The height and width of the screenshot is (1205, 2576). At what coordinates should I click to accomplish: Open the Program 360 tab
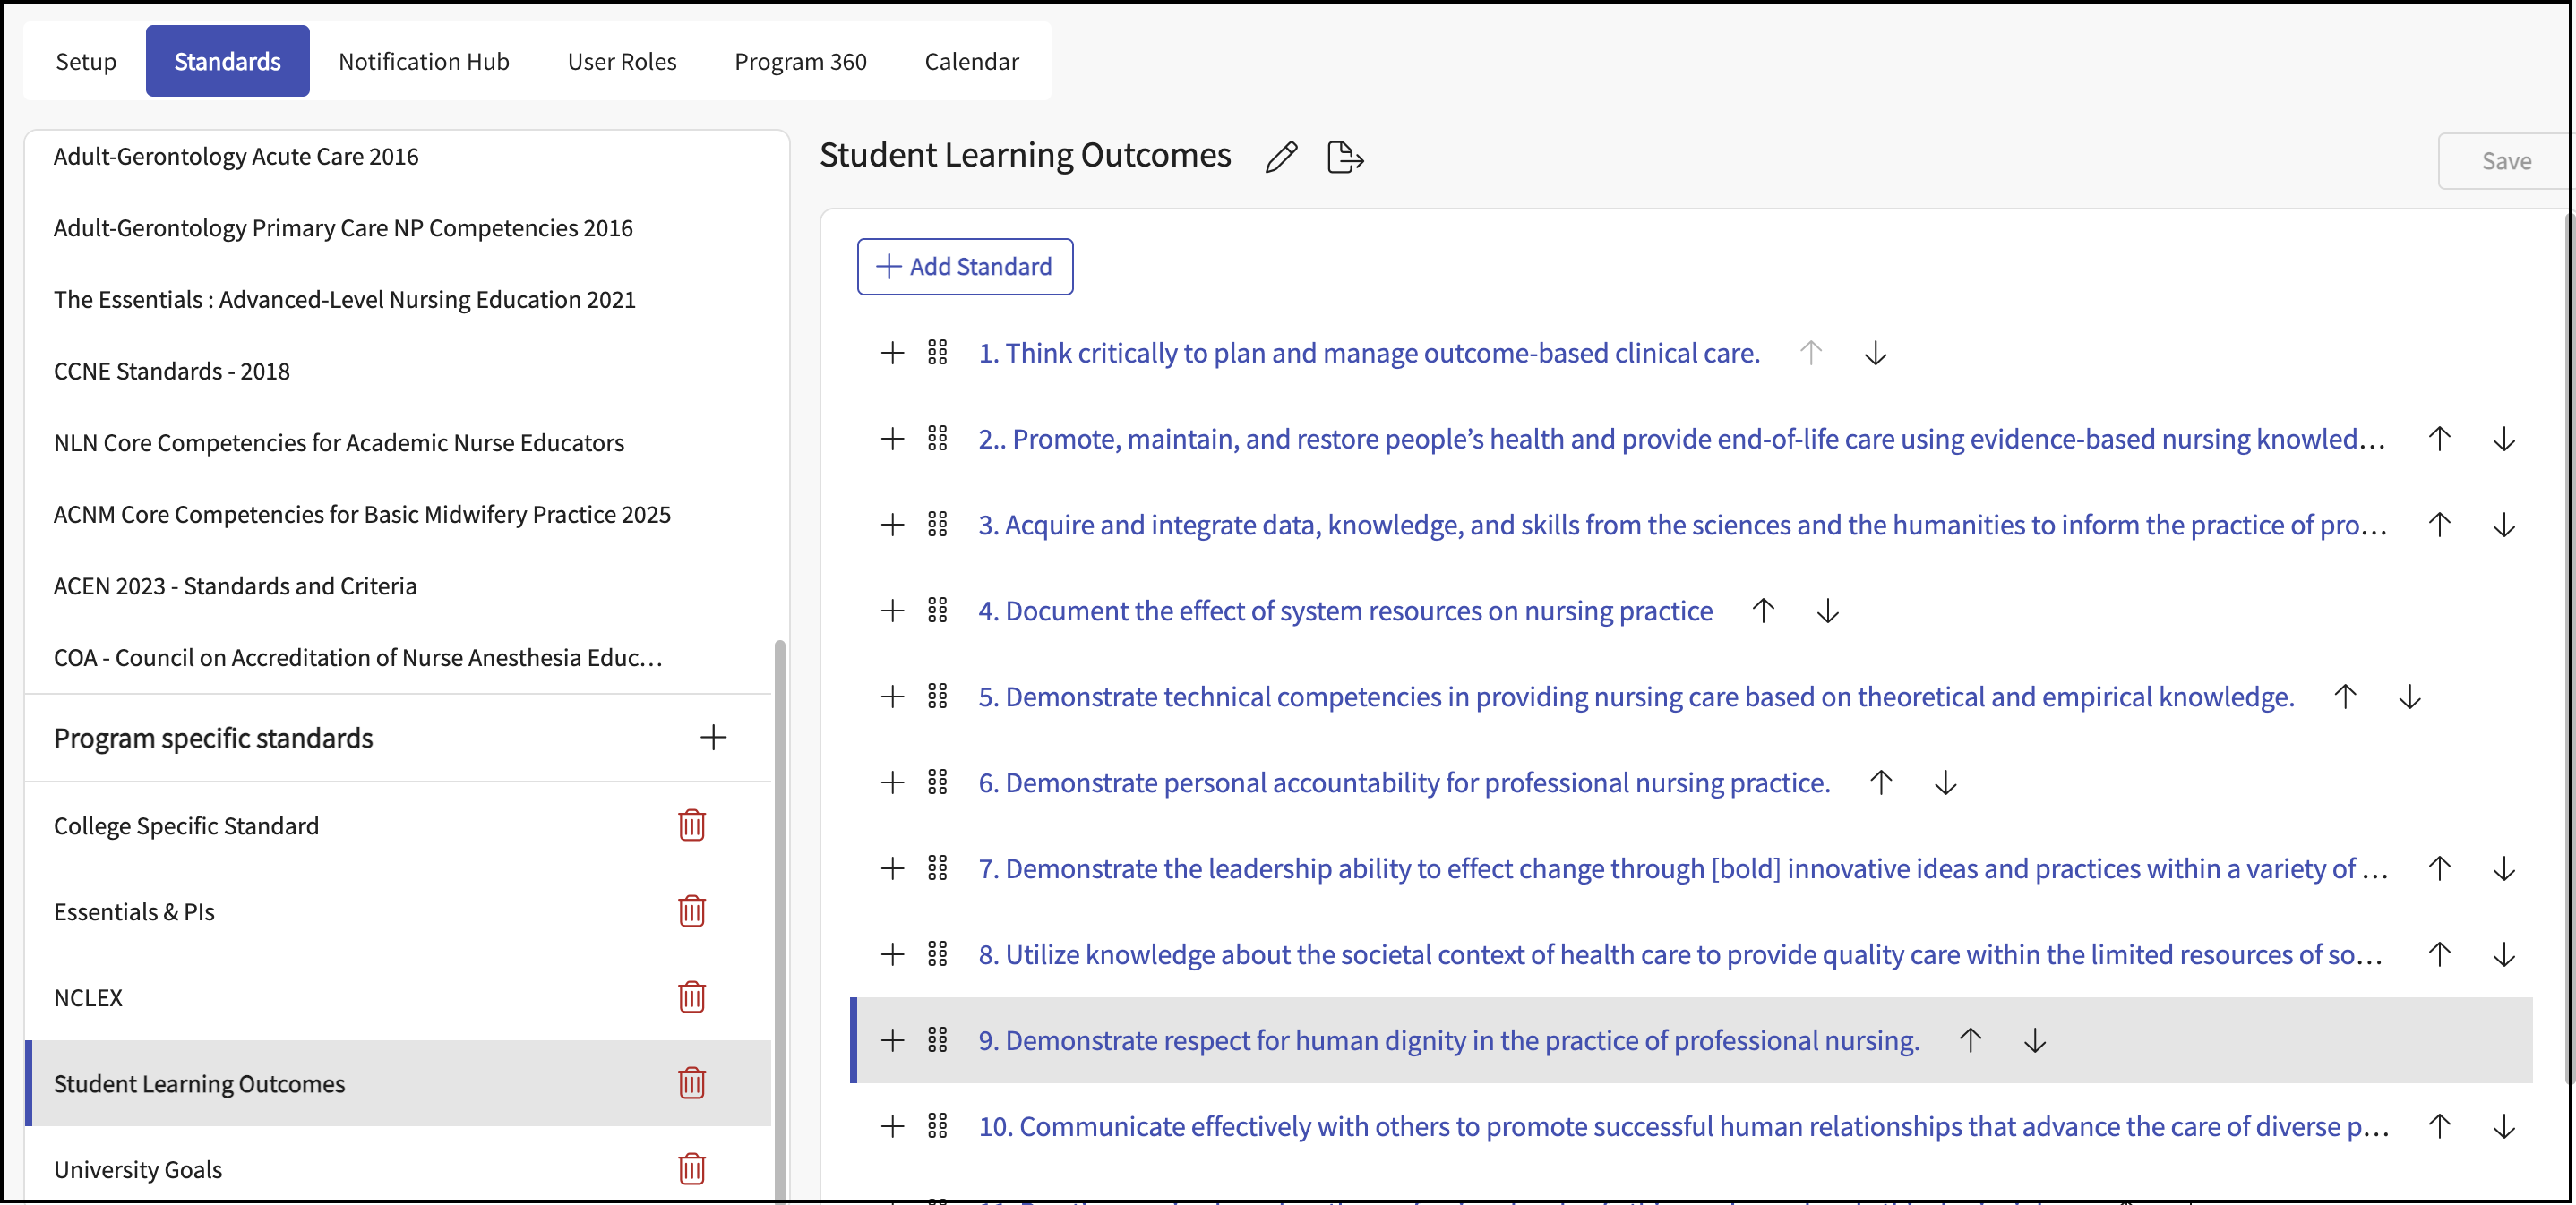[x=800, y=62]
